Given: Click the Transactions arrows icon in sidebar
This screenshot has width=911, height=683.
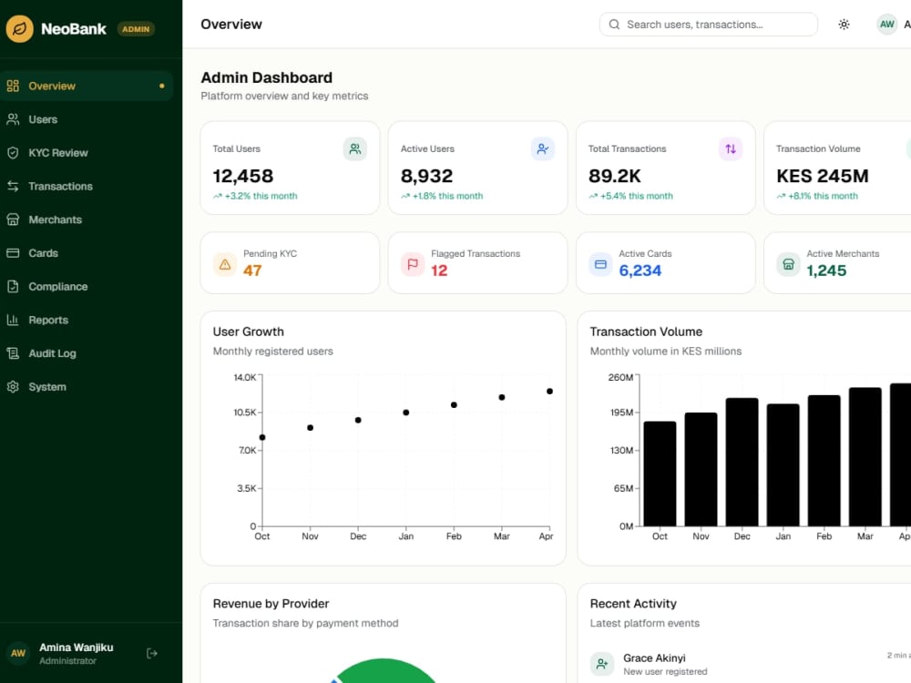Looking at the screenshot, I should [x=13, y=186].
